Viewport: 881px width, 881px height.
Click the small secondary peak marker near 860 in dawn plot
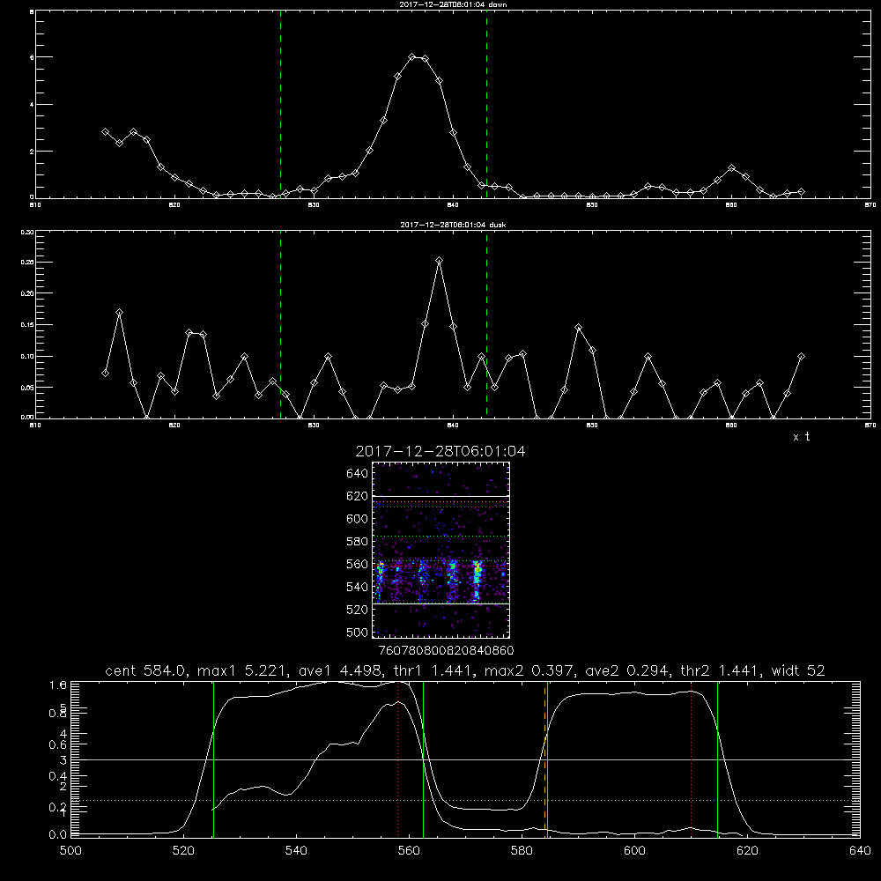(x=731, y=168)
